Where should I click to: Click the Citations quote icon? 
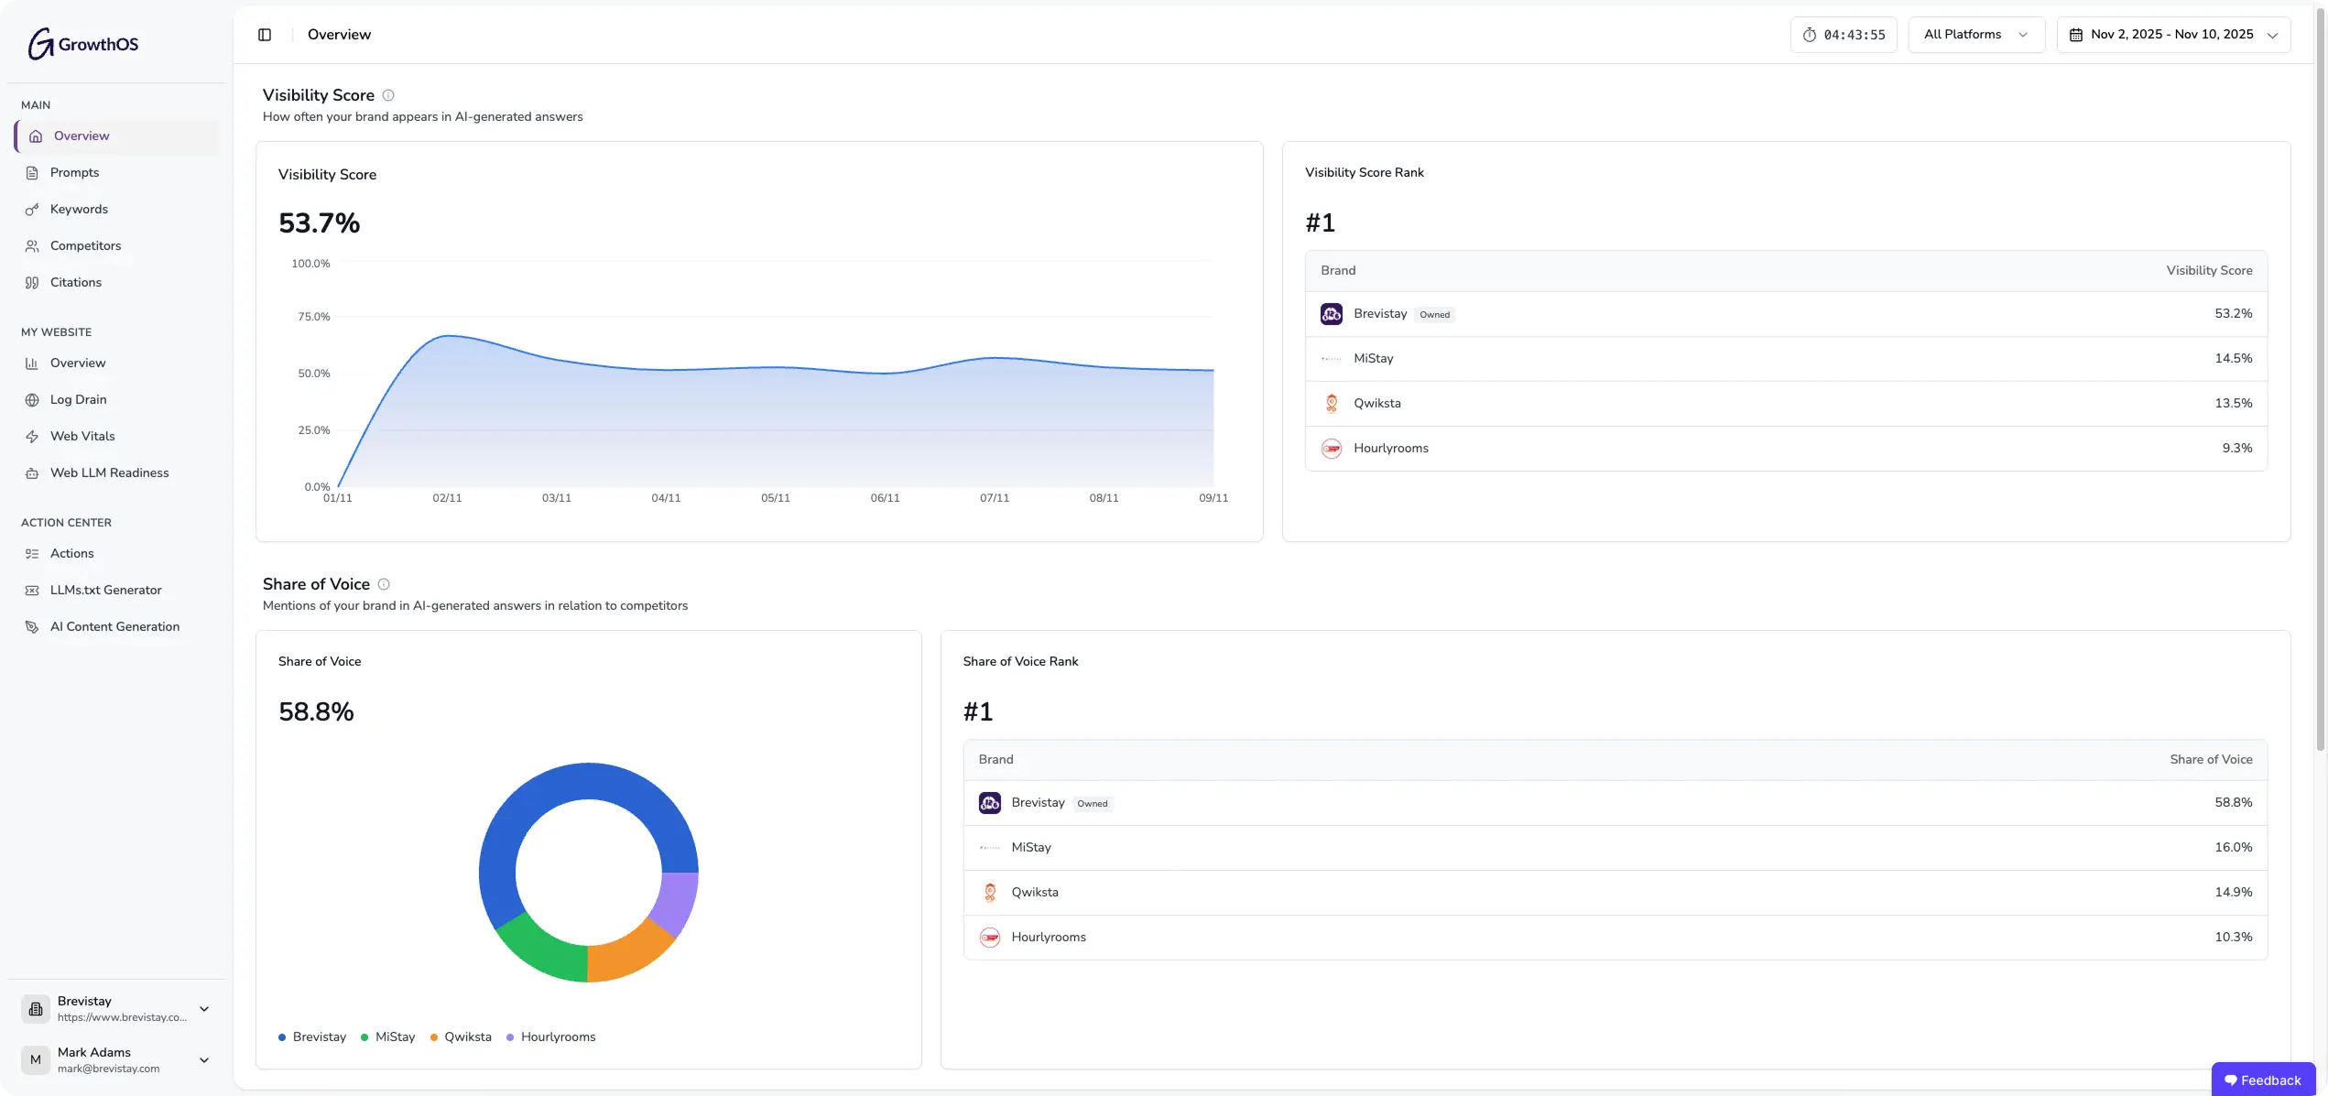tap(32, 282)
